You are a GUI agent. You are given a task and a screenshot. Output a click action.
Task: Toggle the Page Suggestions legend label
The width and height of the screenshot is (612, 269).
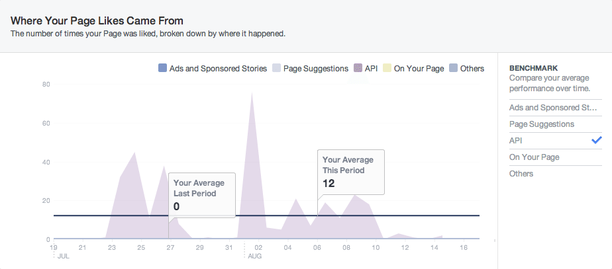tap(315, 68)
